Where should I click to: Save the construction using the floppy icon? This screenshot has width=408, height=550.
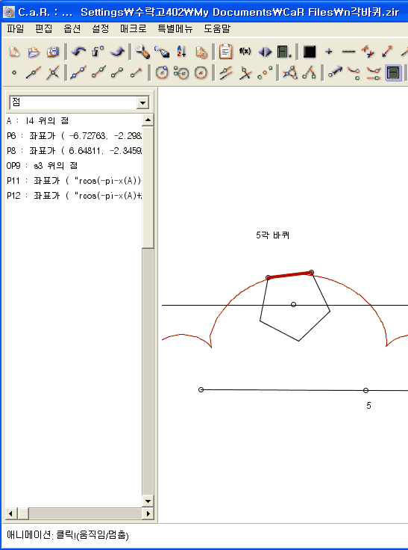point(52,52)
